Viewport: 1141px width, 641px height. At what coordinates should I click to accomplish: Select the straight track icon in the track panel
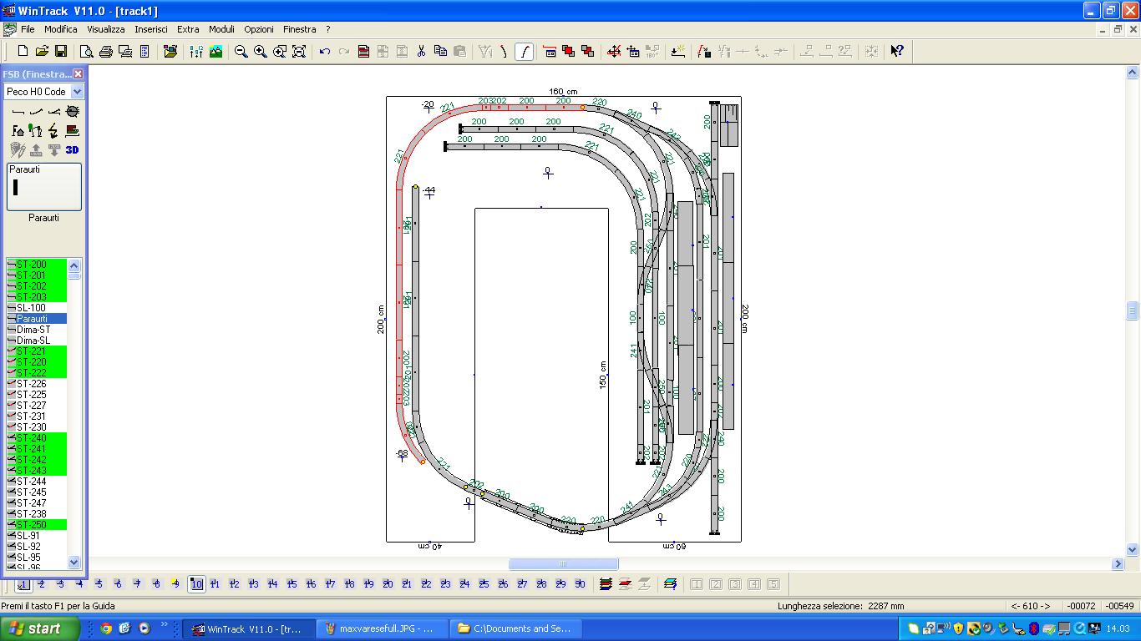tap(18, 111)
